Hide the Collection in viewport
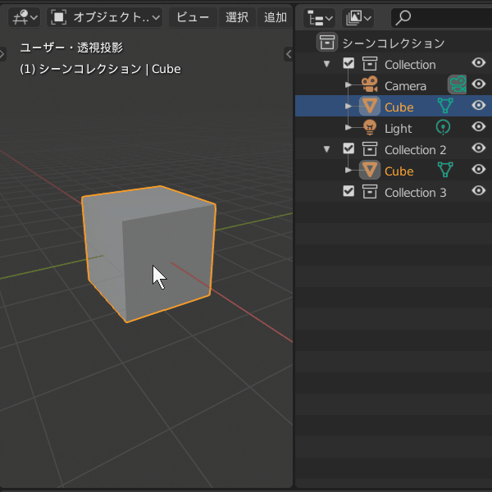 point(479,63)
